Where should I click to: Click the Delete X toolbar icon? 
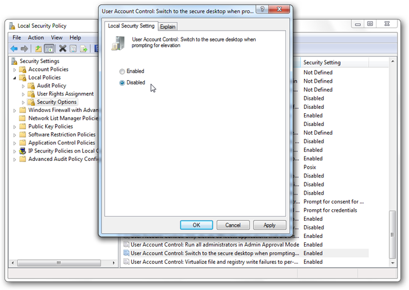point(63,48)
